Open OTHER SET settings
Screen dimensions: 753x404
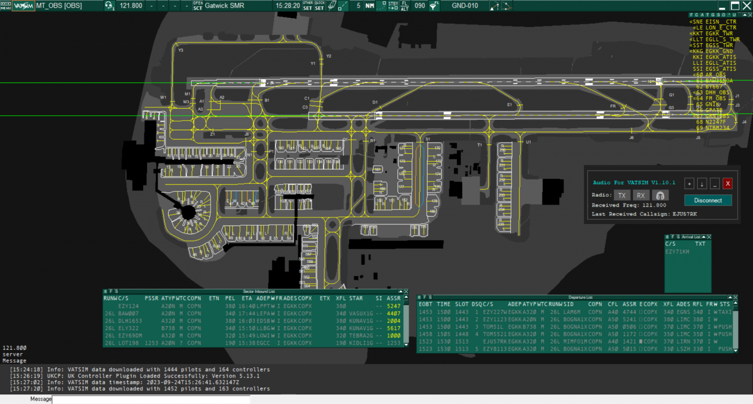click(x=307, y=6)
